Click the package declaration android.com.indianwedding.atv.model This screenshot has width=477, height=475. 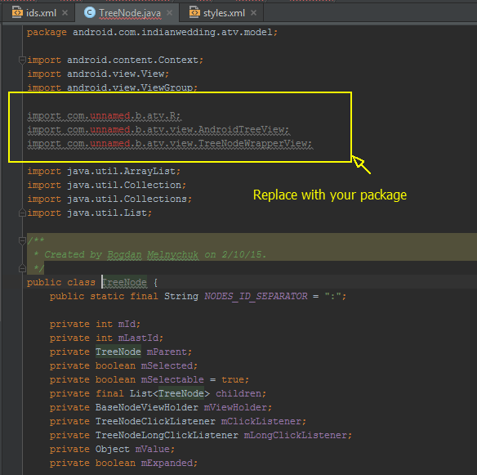152,32
